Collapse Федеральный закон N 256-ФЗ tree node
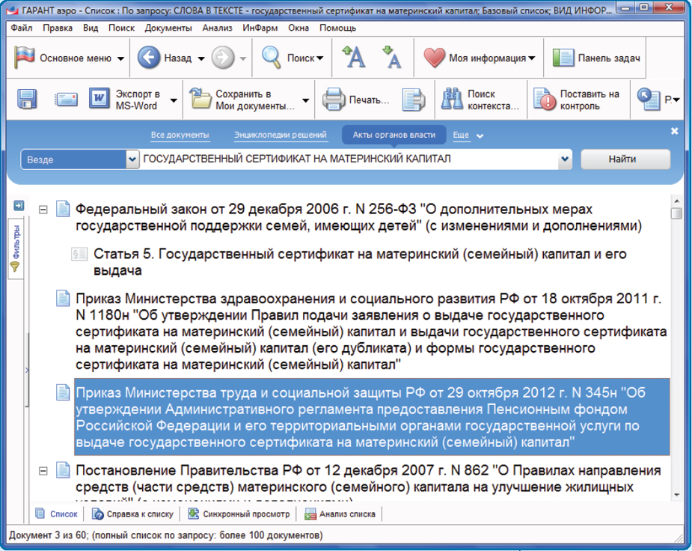This screenshot has width=692, height=551. [x=43, y=210]
